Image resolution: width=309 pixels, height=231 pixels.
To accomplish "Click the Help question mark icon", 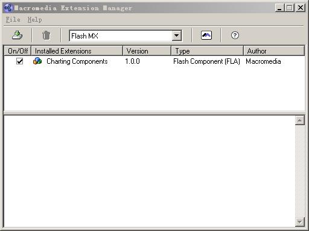I will pos(235,35).
